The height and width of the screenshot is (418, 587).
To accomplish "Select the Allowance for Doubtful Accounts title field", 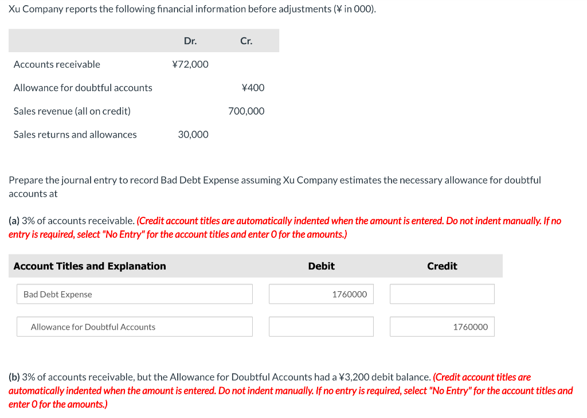I will (x=134, y=326).
